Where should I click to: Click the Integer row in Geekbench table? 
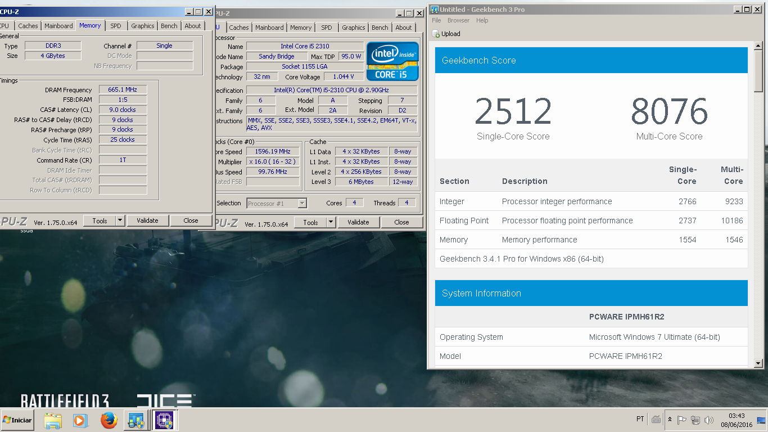point(591,201)
